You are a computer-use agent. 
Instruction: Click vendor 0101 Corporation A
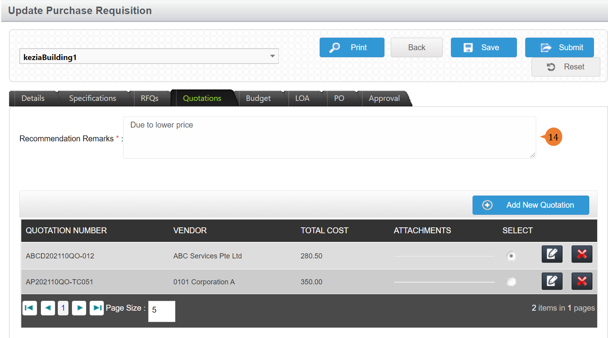point(204,282)
